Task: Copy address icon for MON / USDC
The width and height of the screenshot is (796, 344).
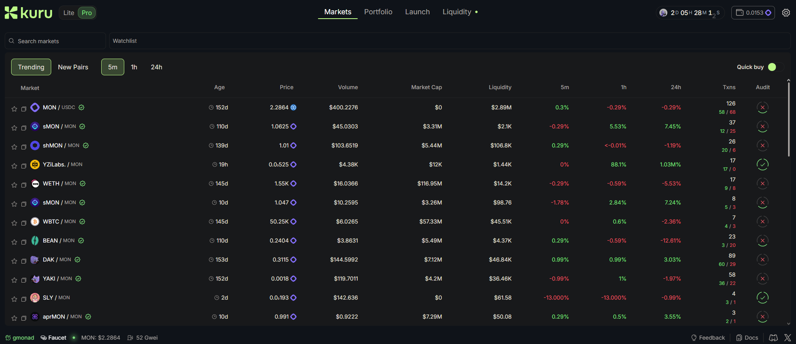Action: (24, 109)
